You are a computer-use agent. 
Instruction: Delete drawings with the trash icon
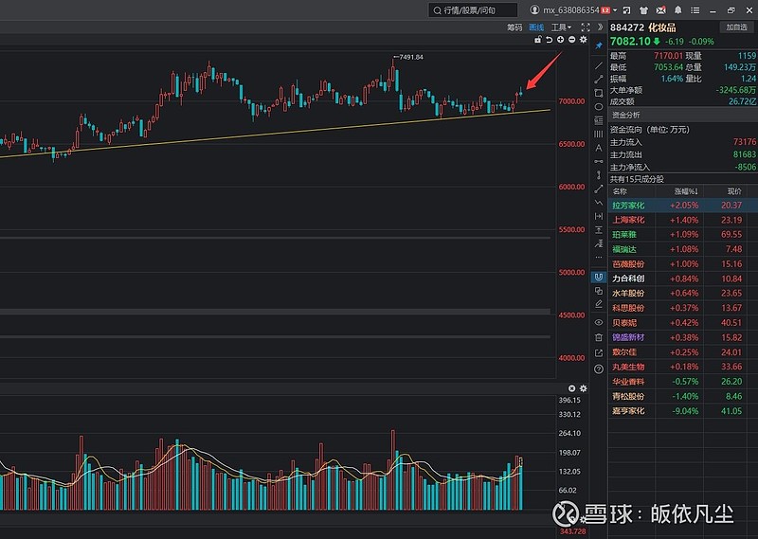click(x=598, y=337)
